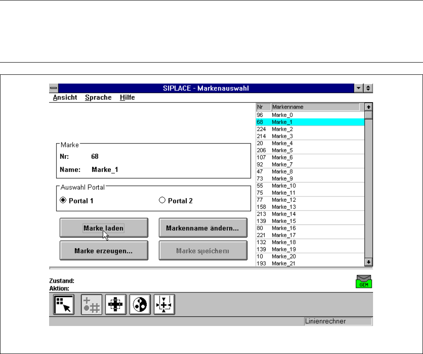
Task: Click the Markenname column header
Action: pos(315,107)
